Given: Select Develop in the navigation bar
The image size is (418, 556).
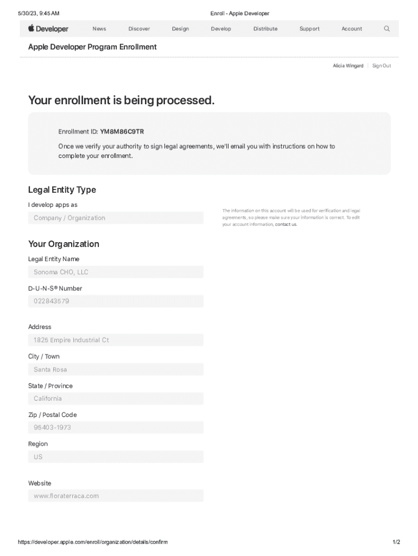Looking at the screenshot, I should tap(221, 29).
